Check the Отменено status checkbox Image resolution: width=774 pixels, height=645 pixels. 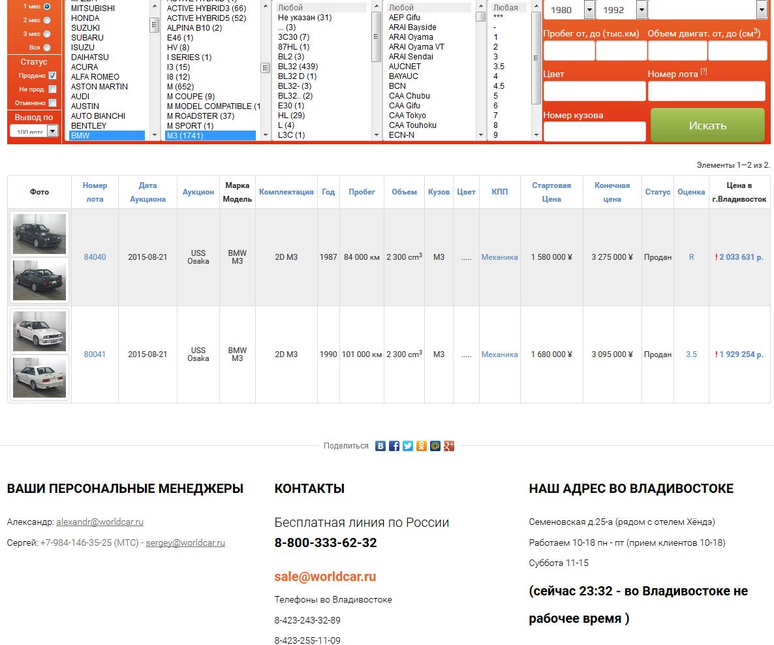pyautogui.click(x=52, y=102)
